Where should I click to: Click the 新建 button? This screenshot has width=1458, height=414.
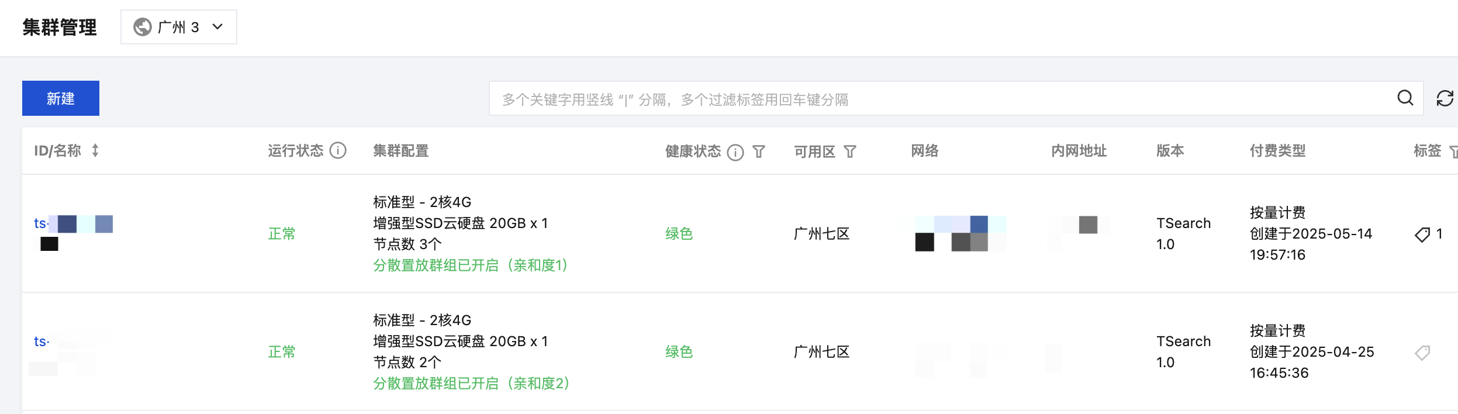pos(61,98)
